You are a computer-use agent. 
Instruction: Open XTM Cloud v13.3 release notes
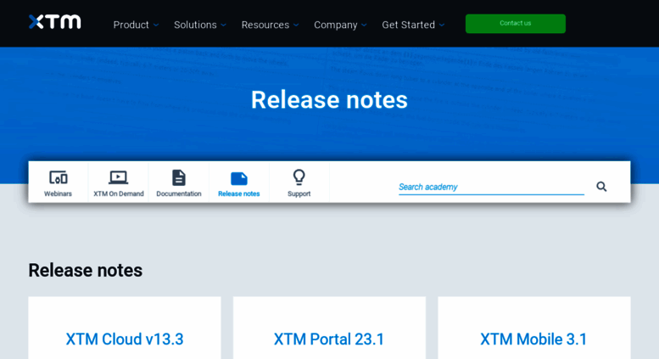click(125, 339)
